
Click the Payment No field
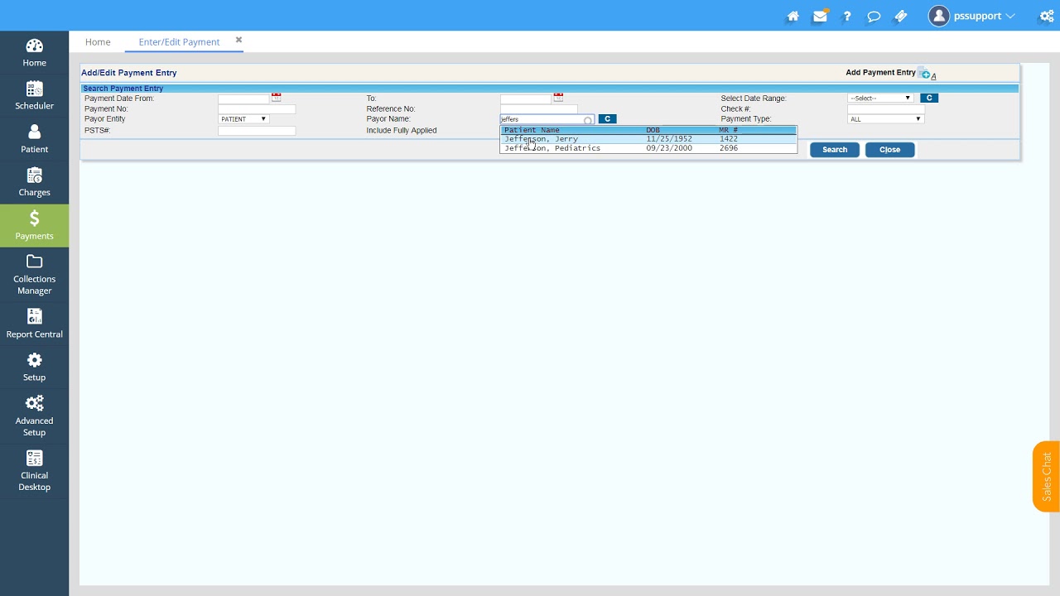257,109
